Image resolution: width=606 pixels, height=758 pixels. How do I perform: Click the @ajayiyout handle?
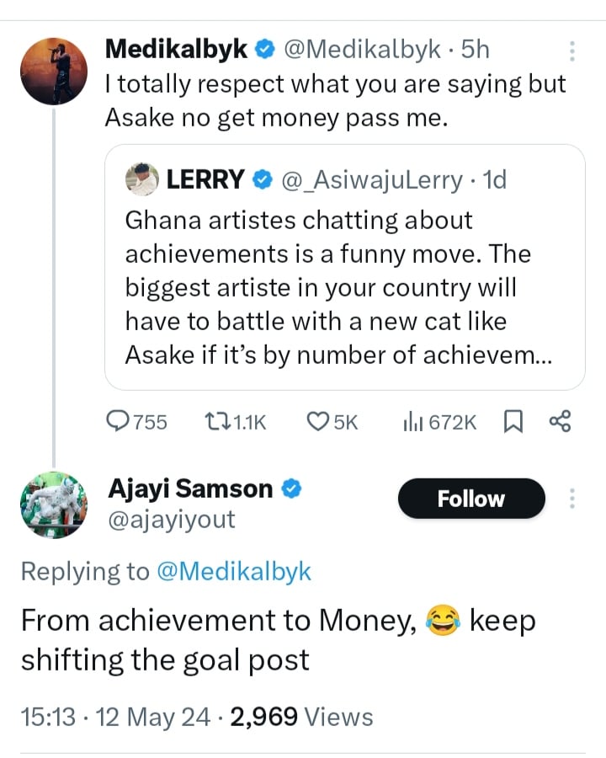coord(172,520)
